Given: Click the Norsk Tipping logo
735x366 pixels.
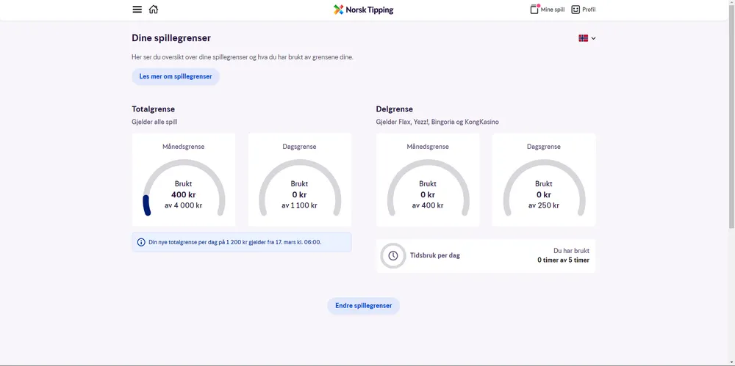Looking at the screenshot, I should (x=363, y=10).
